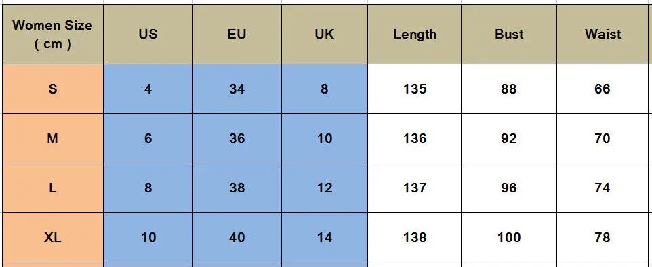Select the S size row label
The height and width of the screenshot is (267, 652).
pos(53,89)
